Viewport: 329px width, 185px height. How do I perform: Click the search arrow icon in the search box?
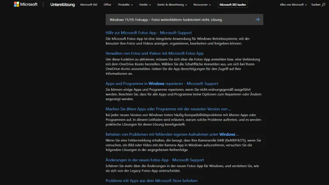pos(257,20)
